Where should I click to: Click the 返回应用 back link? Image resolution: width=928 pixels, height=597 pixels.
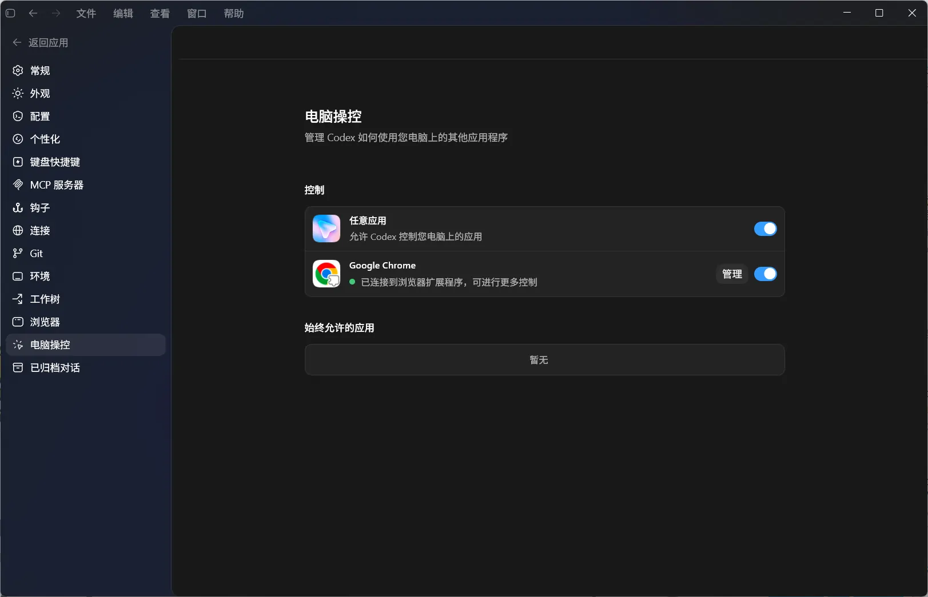pyautogui.click(x=41, y=43)
